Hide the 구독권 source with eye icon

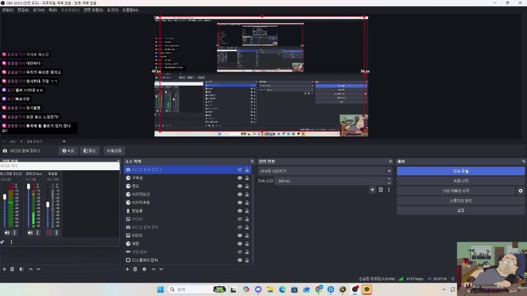240,178
